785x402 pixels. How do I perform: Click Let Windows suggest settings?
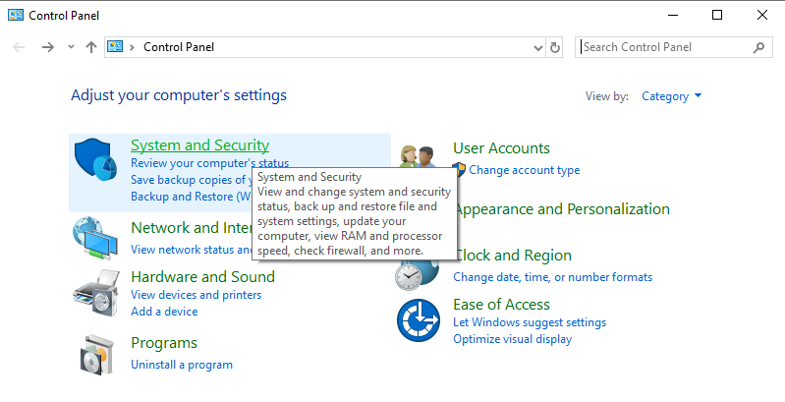[x=530, y=322]
